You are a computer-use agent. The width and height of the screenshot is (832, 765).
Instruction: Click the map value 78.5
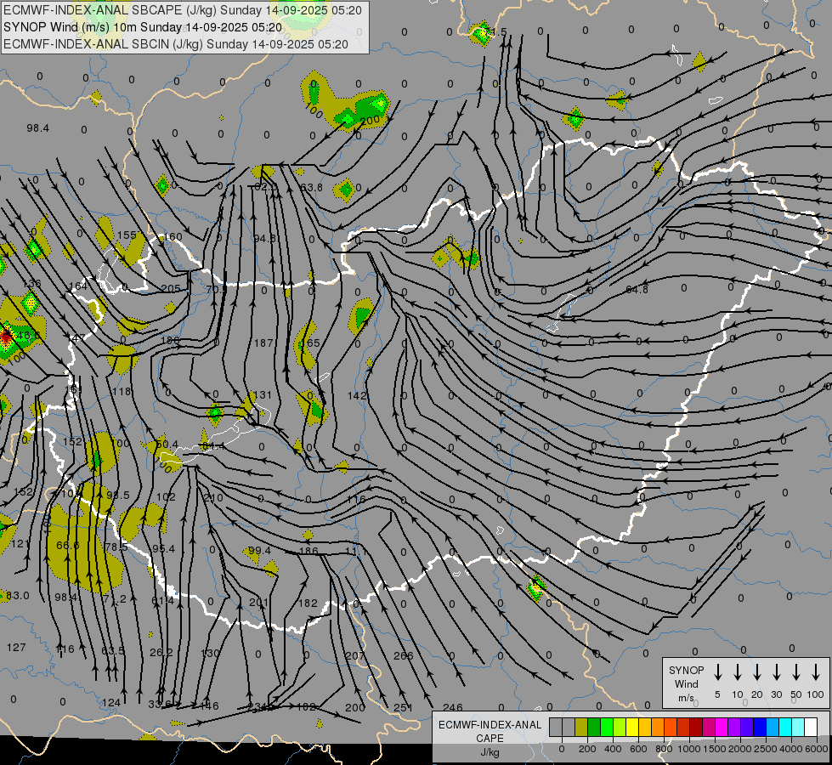116,547
